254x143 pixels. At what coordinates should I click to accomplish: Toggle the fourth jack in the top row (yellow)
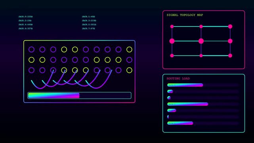64,50
